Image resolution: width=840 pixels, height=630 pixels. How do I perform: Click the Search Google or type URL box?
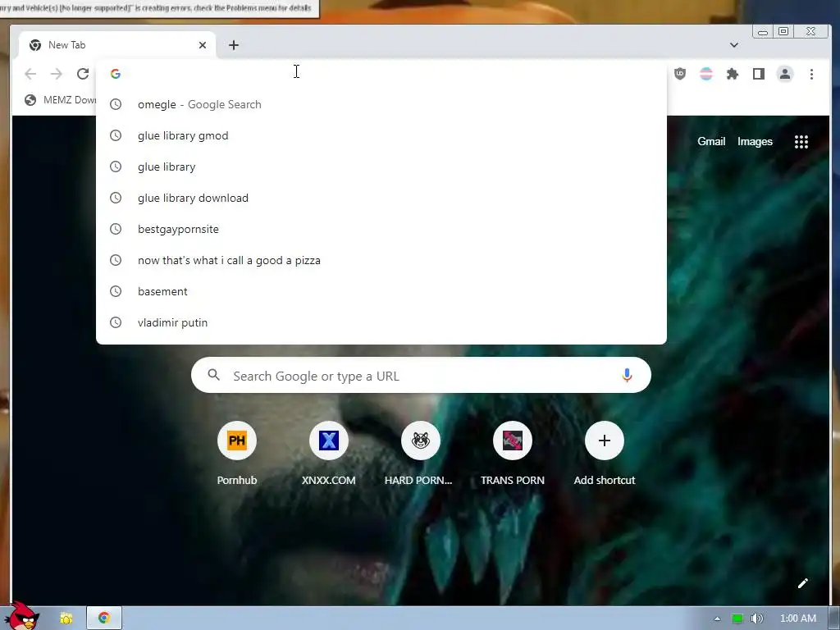point(421,375)
